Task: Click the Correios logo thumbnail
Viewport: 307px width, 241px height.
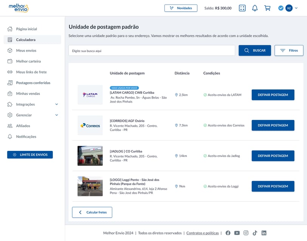Action: (90, 125)
